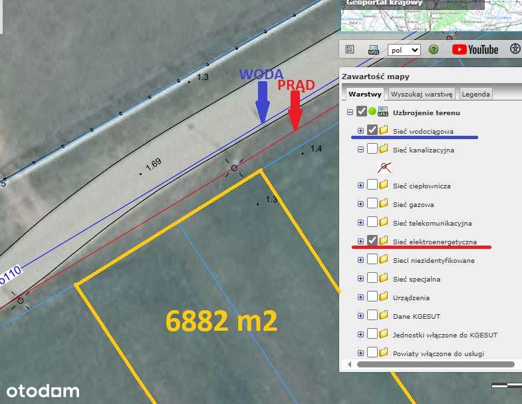Enable the Sieć kanalizacyjna layer

[372, 148]
